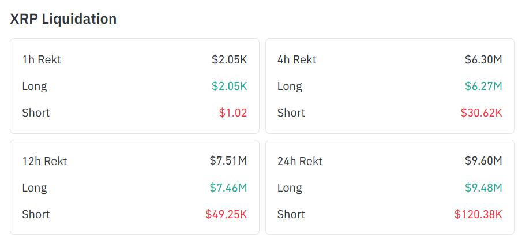The image size is (522, 243).
Task: Click the 12h Short value $49.25K
Action: pos(226,214)
